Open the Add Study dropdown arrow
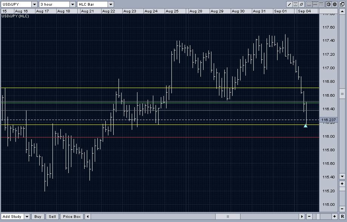 pos(27,216)
